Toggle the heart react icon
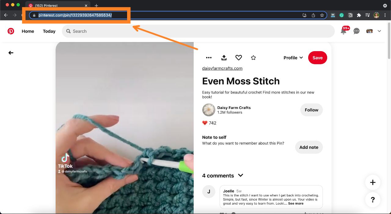Image resolution: width=391 pixels, height=214 pixels. (x=239, y=58)
